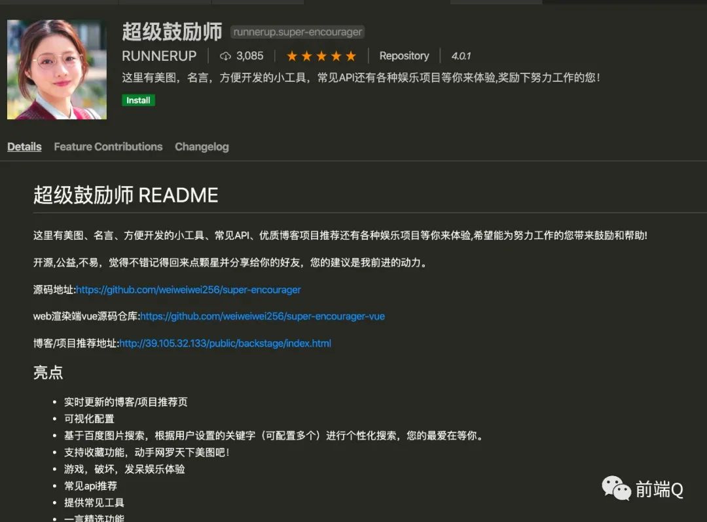The height and width of the screenshot is (522, 707).
Task: Install the 超级鼓励师 extension
Action: [138, 100]
